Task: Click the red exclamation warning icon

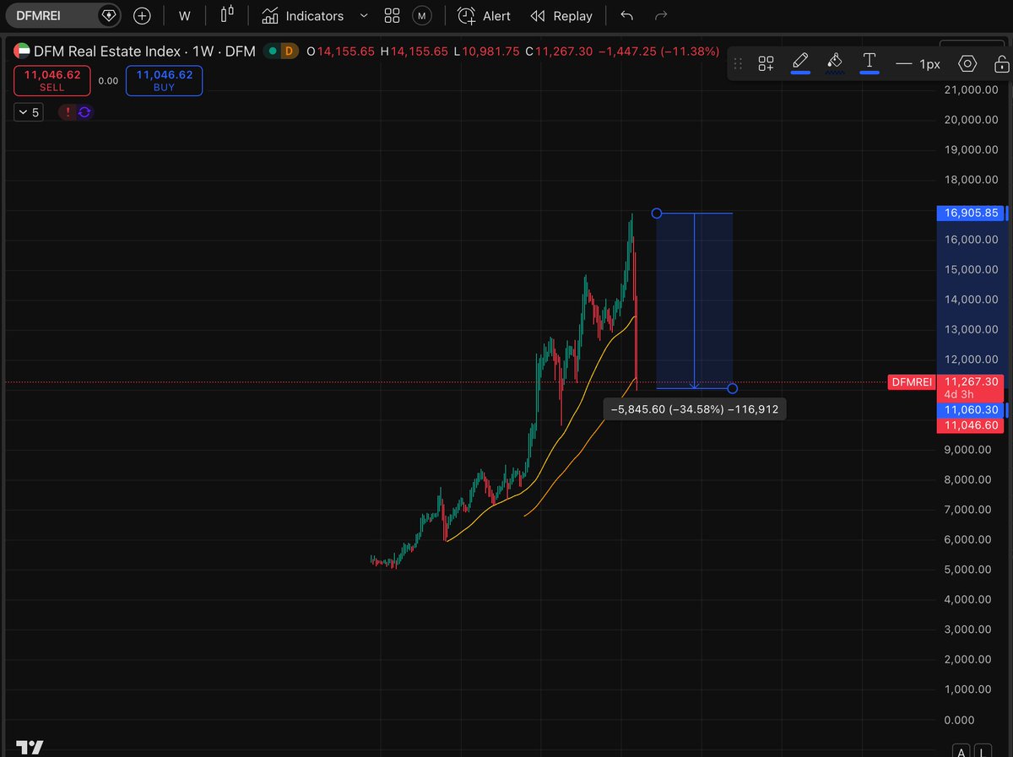Action: 68,112
